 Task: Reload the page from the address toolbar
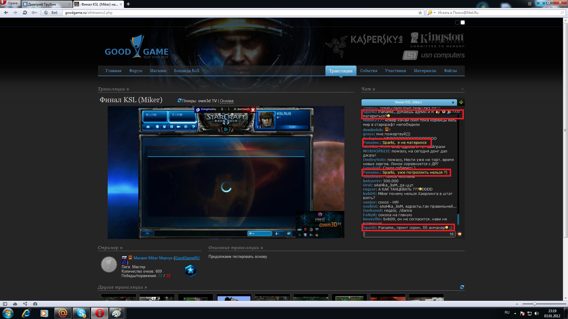coord(25,13)
